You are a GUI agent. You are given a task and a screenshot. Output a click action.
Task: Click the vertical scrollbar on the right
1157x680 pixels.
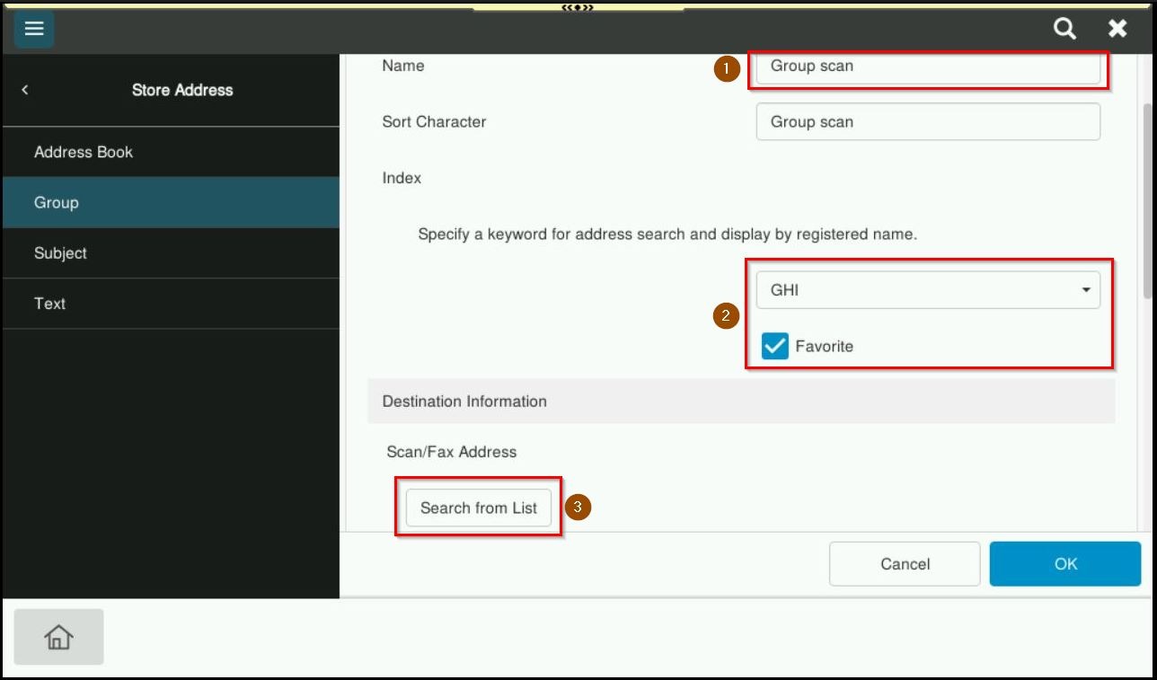1147,198
